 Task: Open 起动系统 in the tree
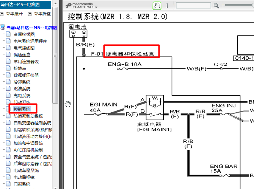coord(22,102)
